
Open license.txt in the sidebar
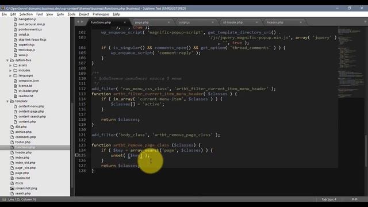click(x=25, y=86)
